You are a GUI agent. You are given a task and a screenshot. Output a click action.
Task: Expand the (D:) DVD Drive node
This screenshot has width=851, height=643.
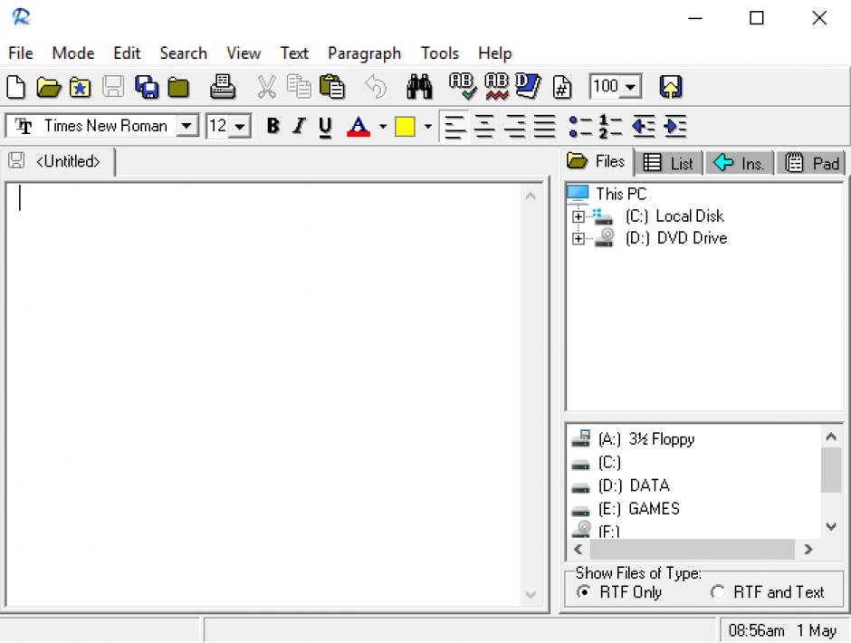click(578, 238)
